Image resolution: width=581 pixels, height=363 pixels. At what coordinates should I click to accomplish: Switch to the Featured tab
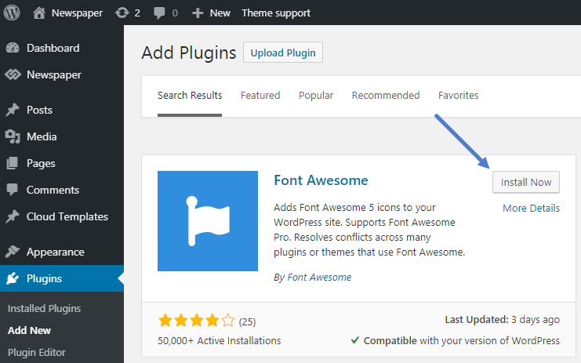tap(260, 96)
